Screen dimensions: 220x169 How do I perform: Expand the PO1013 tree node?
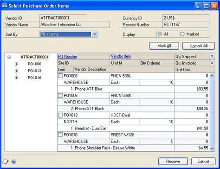pos(16,71)
